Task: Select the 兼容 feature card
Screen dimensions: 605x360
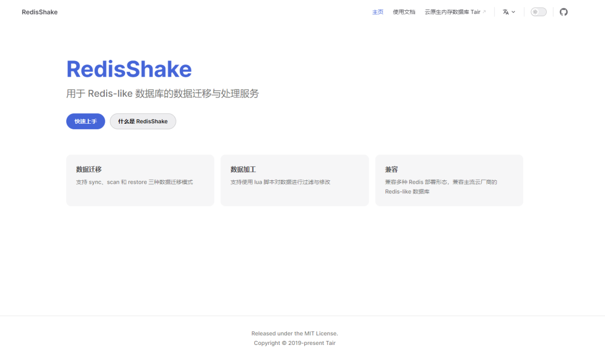Action: point(449,180)
